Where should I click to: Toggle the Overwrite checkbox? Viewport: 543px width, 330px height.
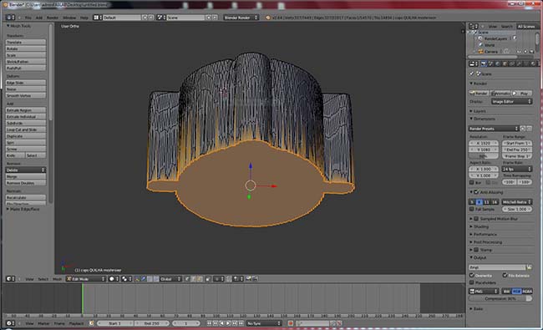[x=472, y=276]
